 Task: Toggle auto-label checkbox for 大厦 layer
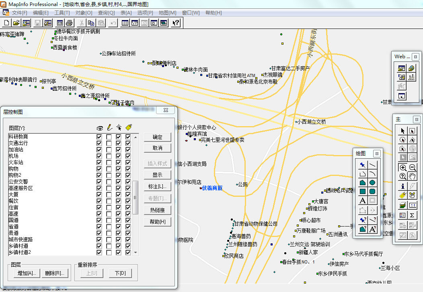[128, 194]
